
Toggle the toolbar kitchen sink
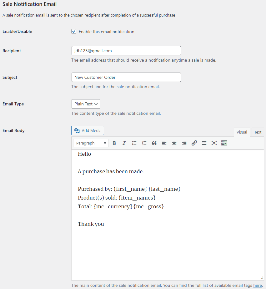224,143
